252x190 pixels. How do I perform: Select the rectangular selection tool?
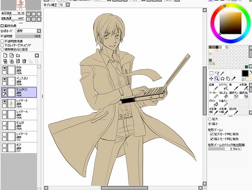(x=211, y=73)
